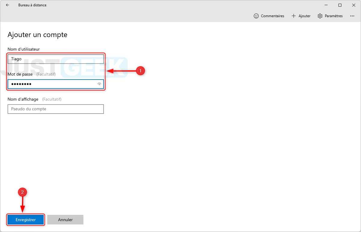Click the Bureau à distance title text
This screenshot has width=361, height=232.
pyautogui.click(x=32, y=5)
